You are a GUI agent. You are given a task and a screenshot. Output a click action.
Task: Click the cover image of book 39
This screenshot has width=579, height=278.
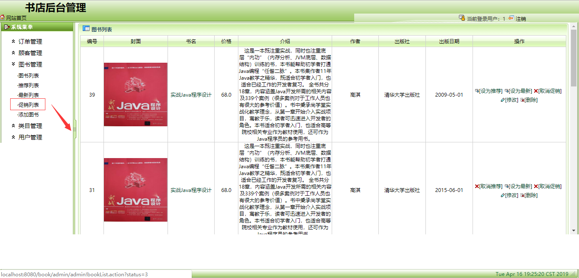coord(136,95)
